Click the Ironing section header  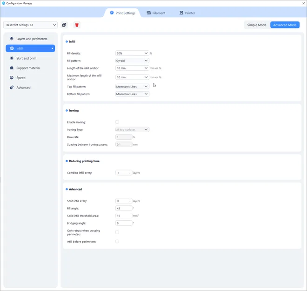click(73, 110)
